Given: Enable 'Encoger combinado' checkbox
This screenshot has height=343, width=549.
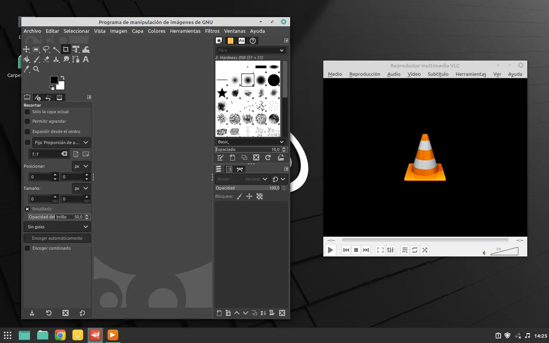Looking at the screenshot, I should [x=27, y=248].
